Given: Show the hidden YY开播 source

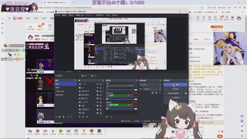Looking at the screenshot, I should (98, 84).
